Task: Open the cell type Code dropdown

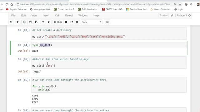Action: point(92,22)
